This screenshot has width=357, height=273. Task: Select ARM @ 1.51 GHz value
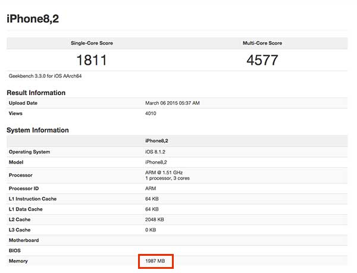pyautogui.click(x=164, y=172)
